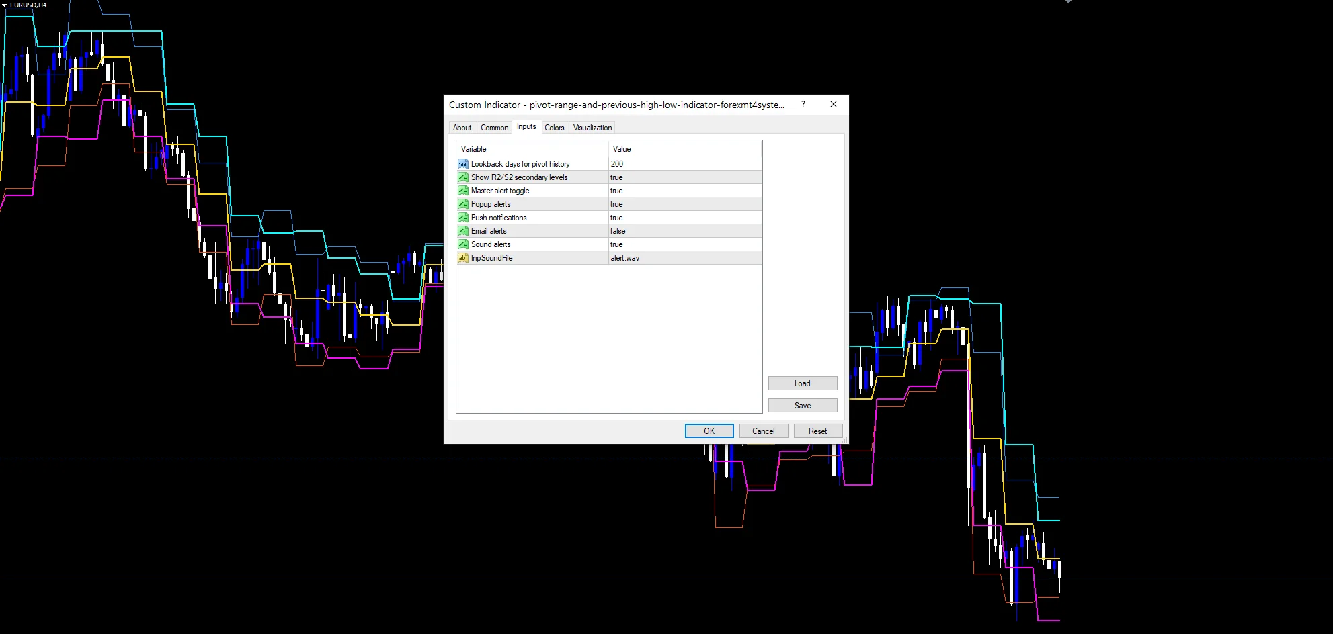Select the Popup alerts label

coord(491,204)
